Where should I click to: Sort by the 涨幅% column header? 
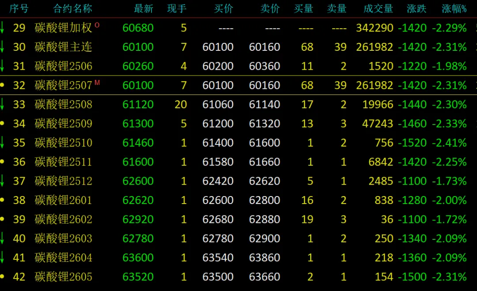[454, 8]
